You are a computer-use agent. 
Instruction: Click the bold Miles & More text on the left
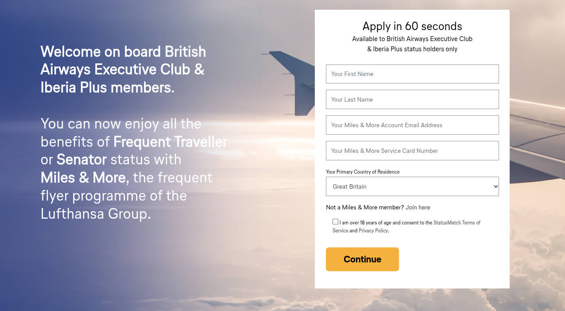pos(83,178)
